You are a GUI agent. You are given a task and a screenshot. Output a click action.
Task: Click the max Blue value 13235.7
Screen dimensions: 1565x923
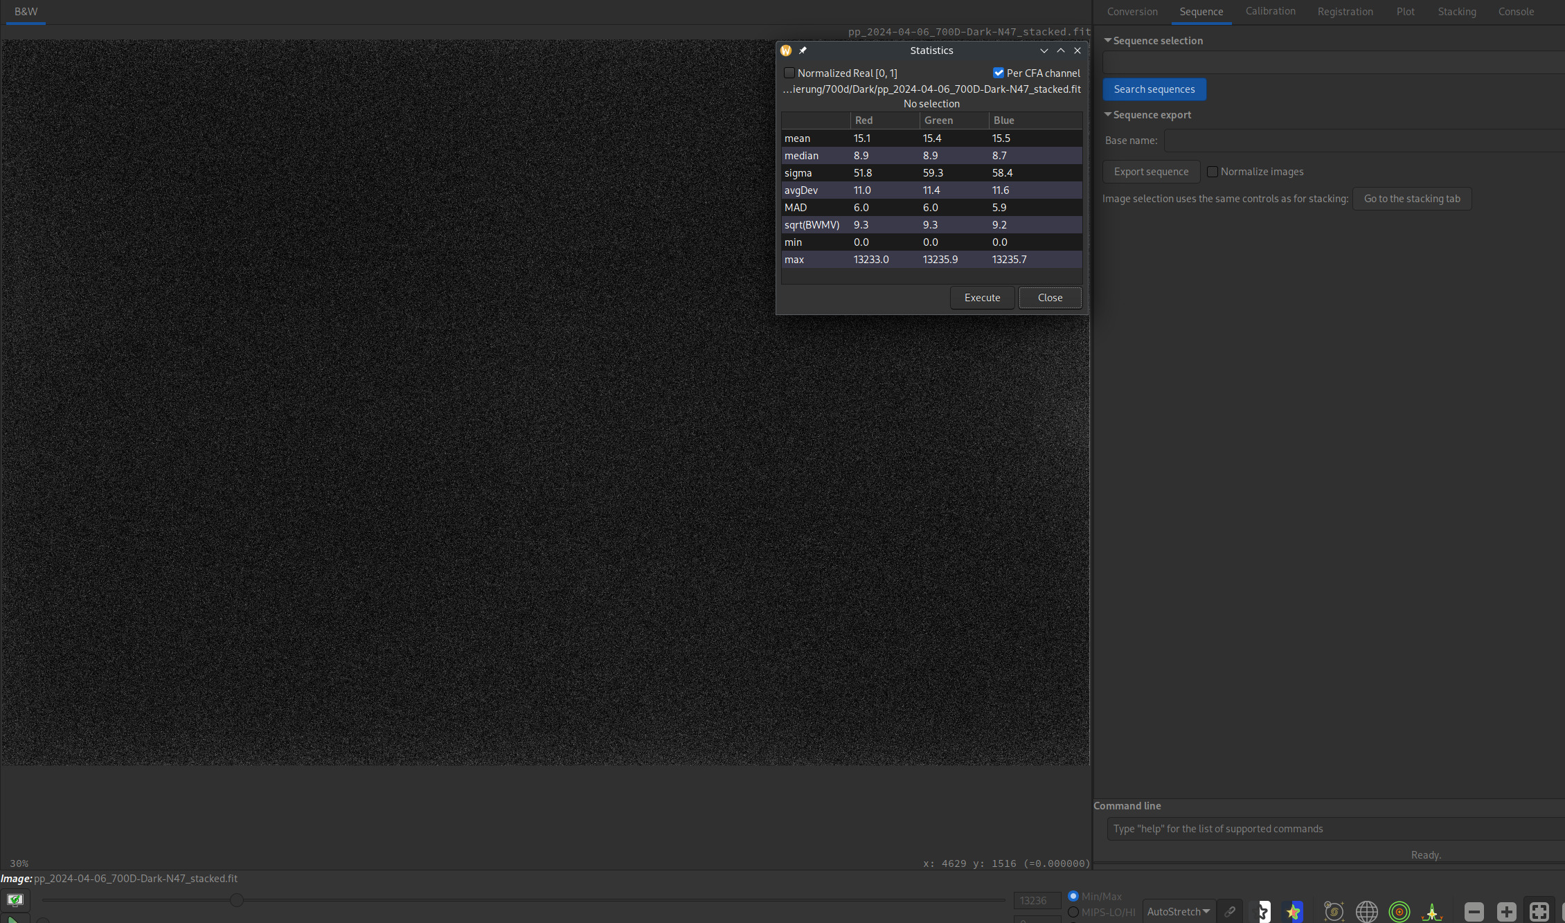pyautogui.click(x=1010, y=260)
